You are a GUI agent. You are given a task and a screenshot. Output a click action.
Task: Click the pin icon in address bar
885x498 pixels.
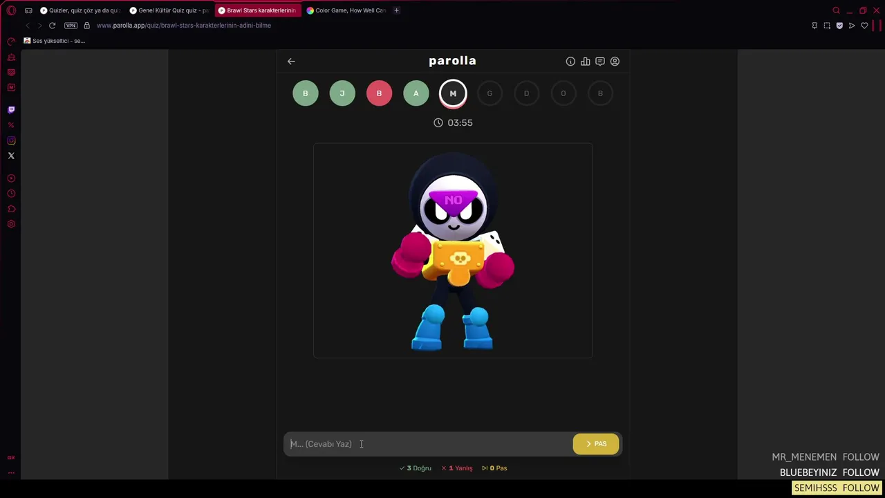click(x=814, y=26)
